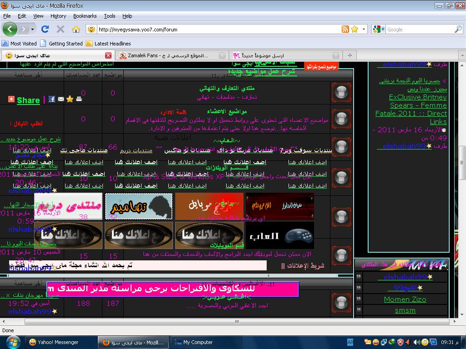
Task: Click the منتديات ماجى تك ad link
Action: [84, 150]
